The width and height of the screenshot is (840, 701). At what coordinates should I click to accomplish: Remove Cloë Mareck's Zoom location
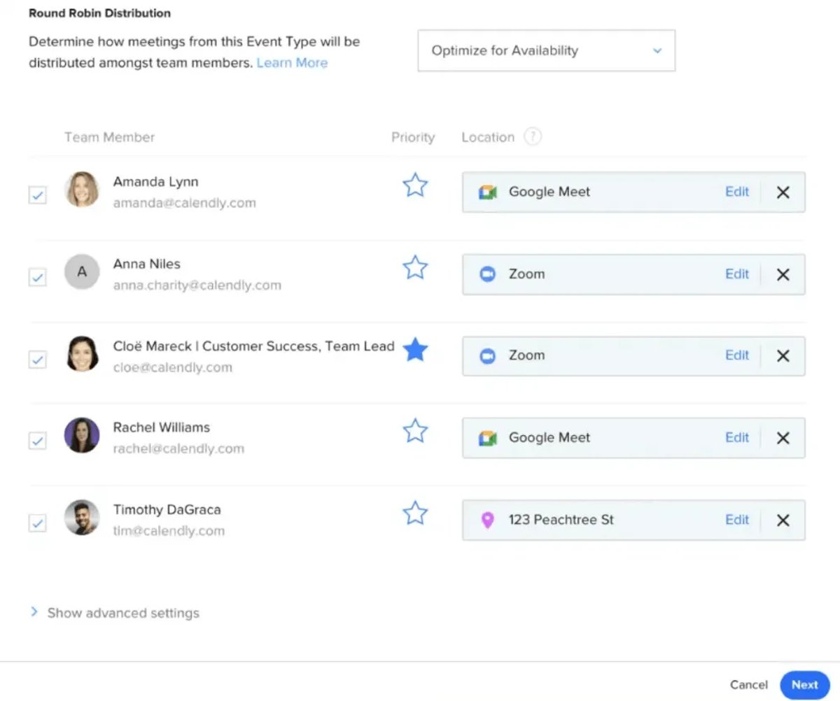783,356
